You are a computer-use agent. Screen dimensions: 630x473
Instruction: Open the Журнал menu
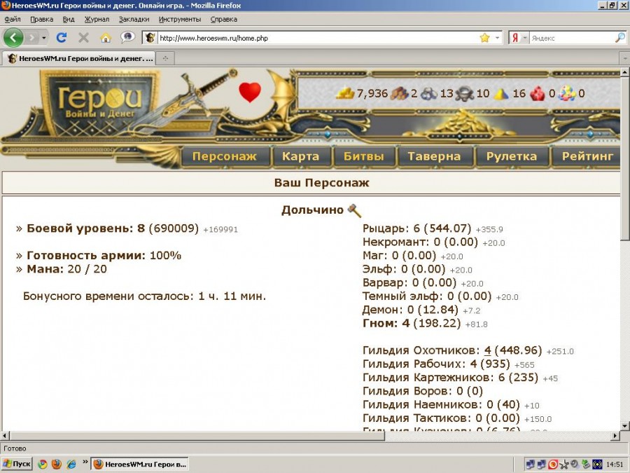coord(97,20)
